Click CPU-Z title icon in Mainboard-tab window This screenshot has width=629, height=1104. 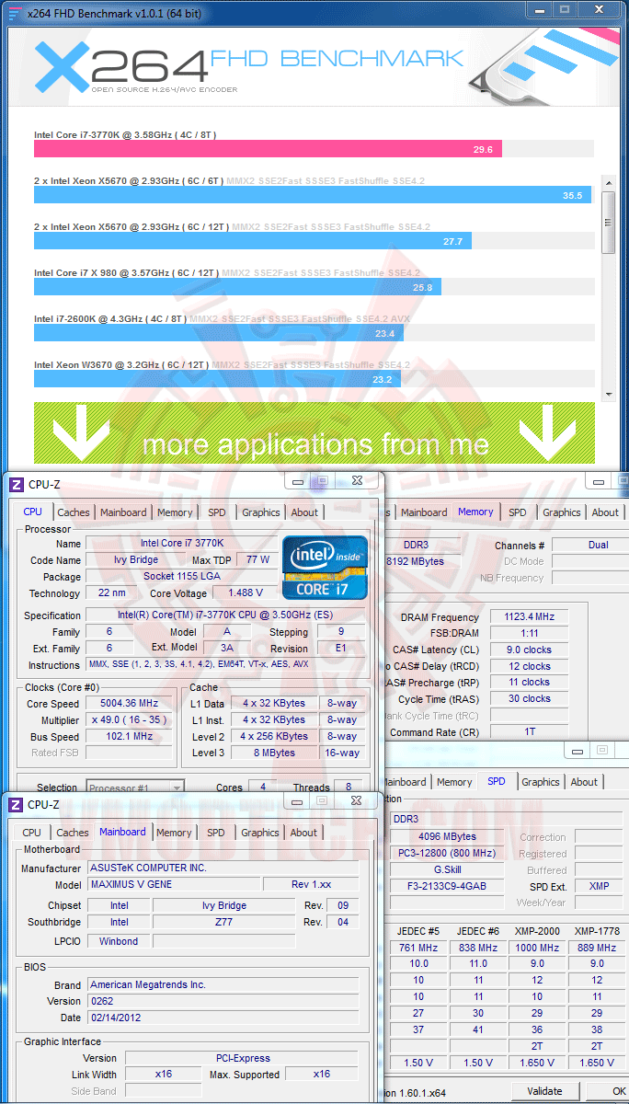pos(16,804)
